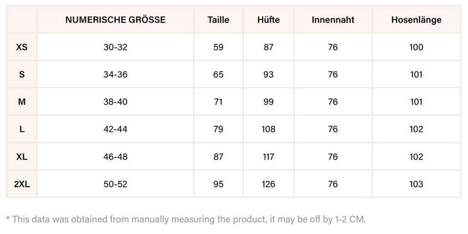Click the Hosenlänge column header
This screenshot has width=468, height=234.
(x=416, y=20)
